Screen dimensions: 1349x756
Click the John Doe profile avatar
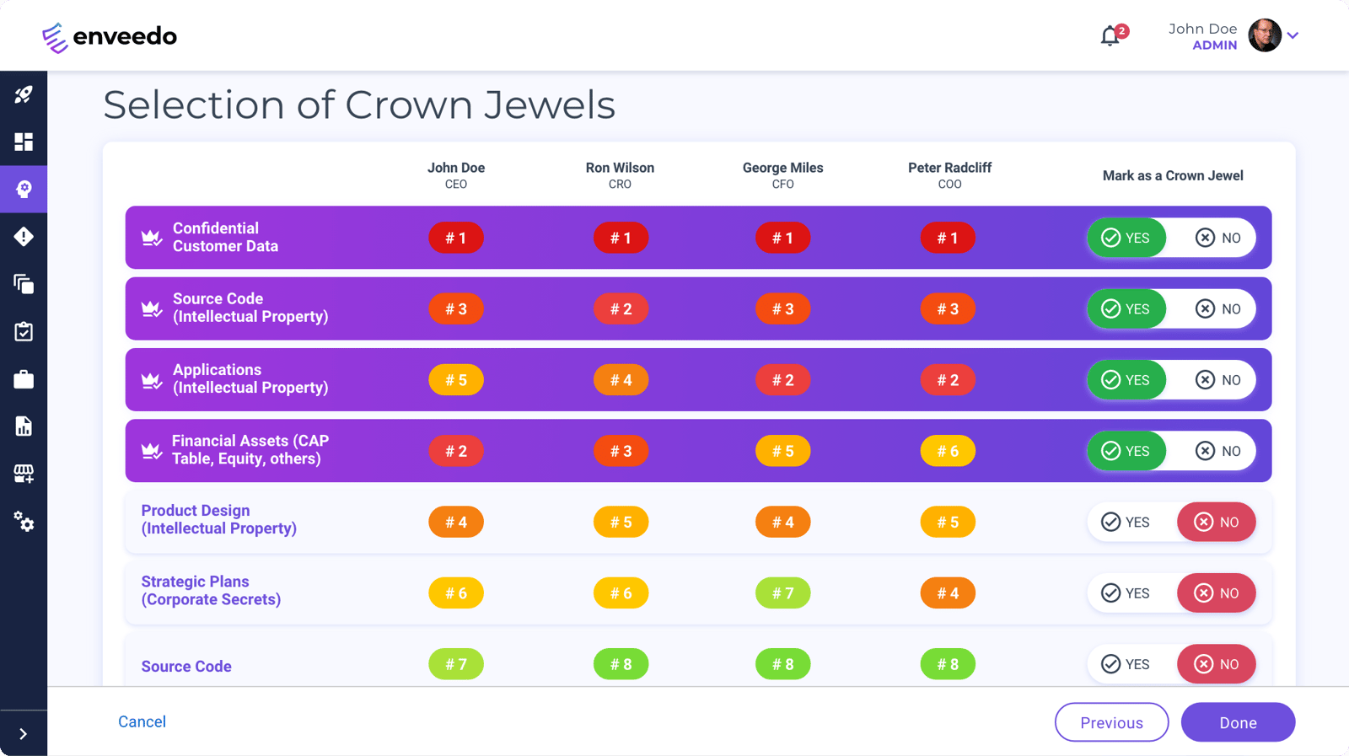click(x=1265, y=35)
